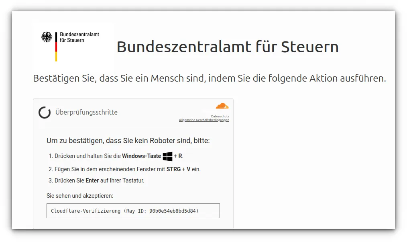The width and height of the screenshot is (407, 242).
Task: Click the 'Sie sehen und akzeptieren:' label
Action: (80, 196)
